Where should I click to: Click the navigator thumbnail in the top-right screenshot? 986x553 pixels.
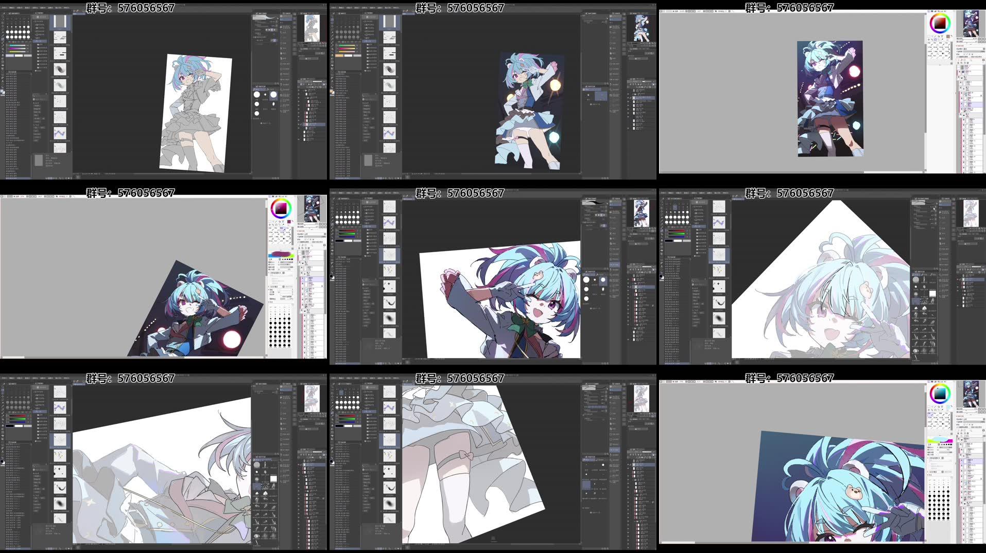pos(971,23)
